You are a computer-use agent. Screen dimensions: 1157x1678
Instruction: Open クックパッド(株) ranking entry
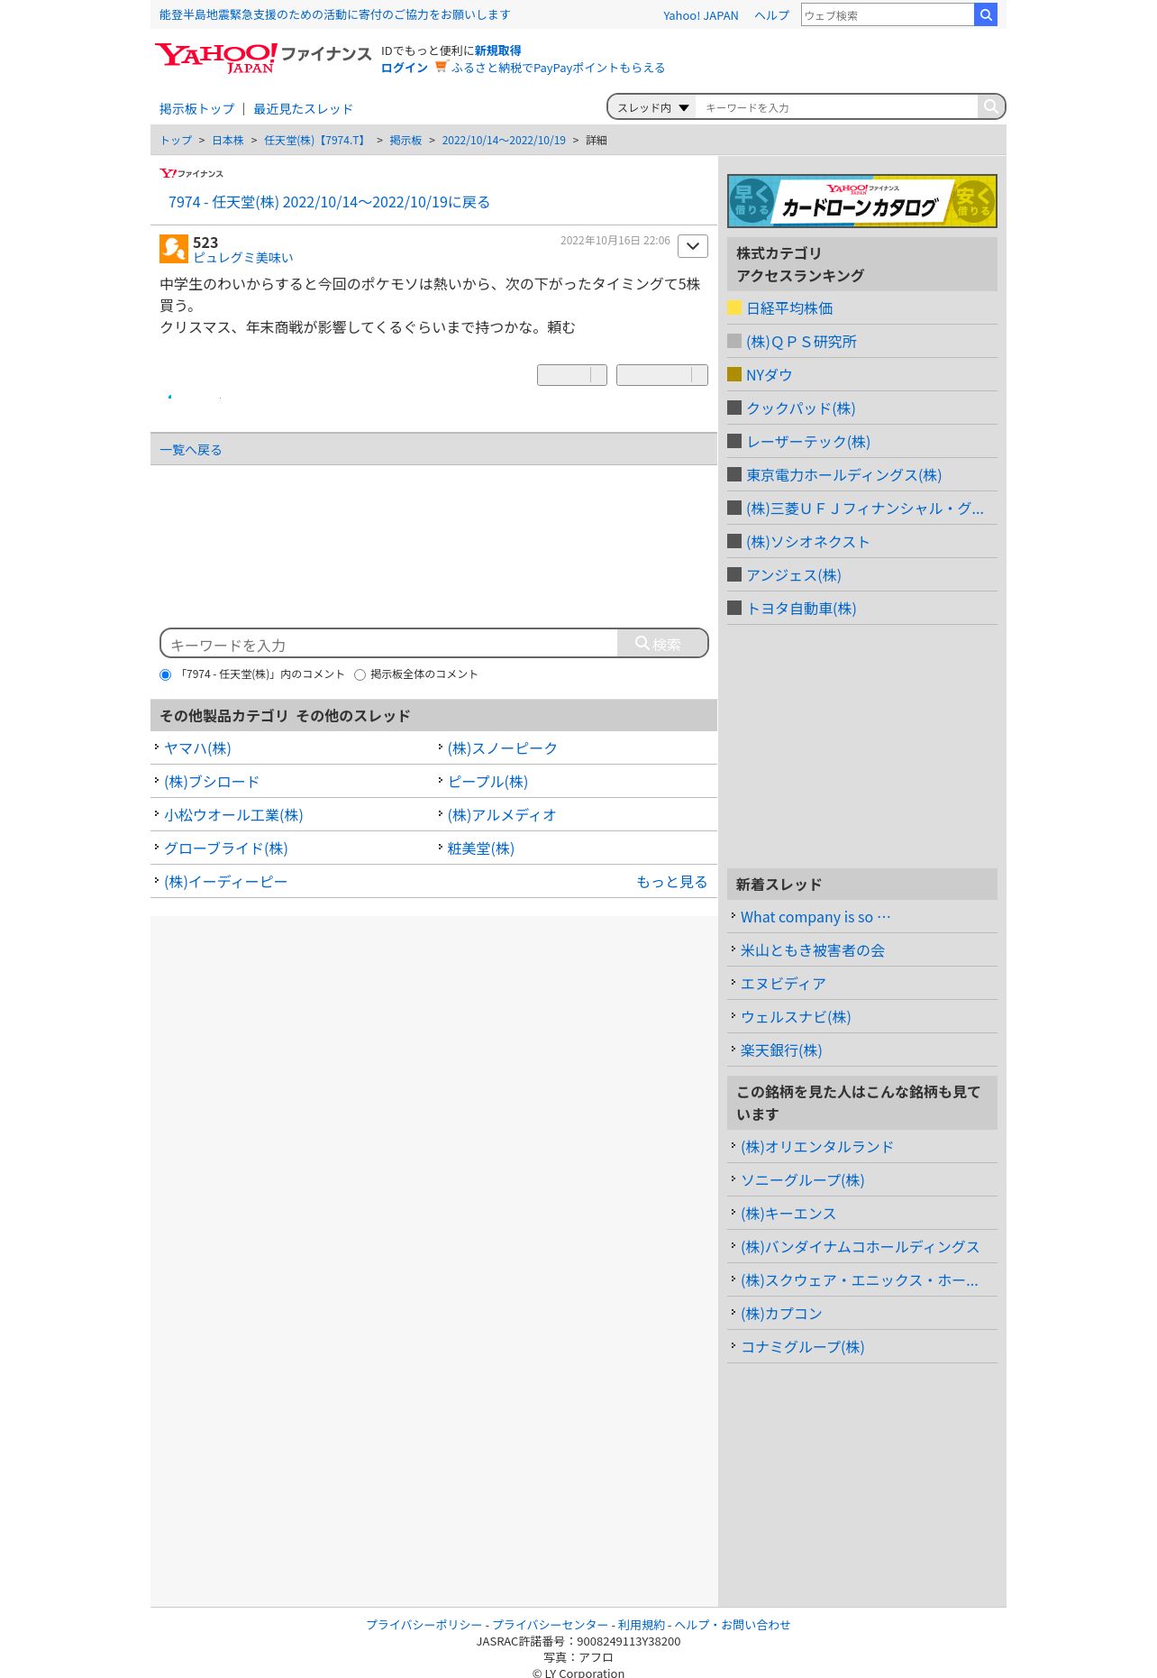[800, 408]
